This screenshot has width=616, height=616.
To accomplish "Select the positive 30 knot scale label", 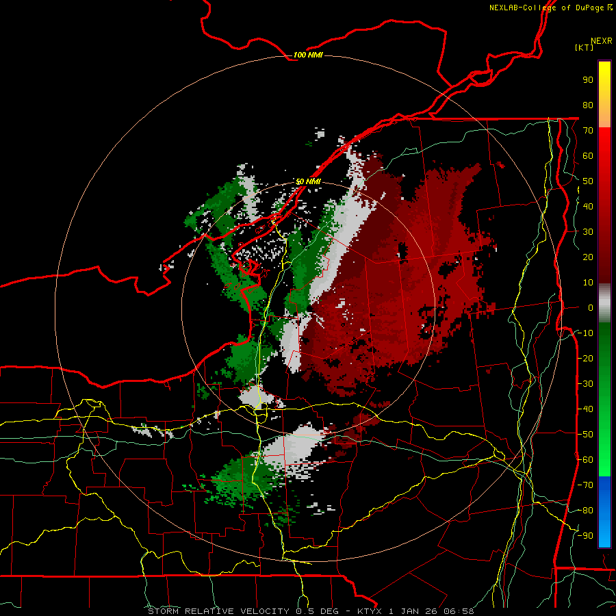I will (x=588, y=232).
